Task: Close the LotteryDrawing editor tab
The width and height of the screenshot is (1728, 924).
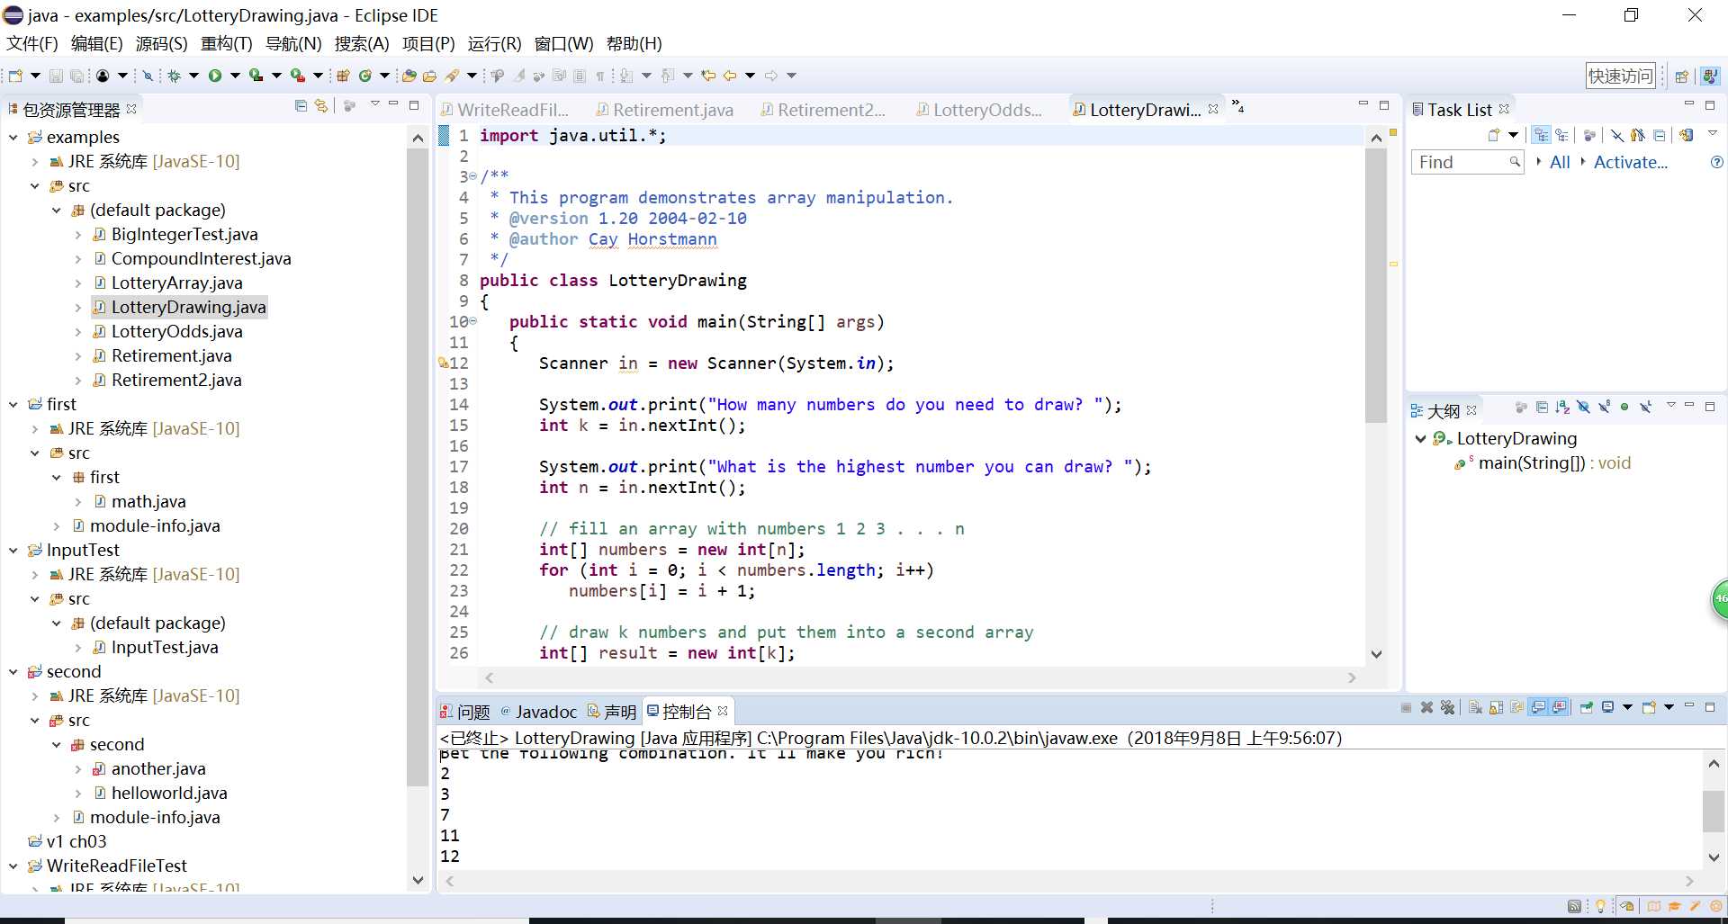Action: tap(1213, 109)
